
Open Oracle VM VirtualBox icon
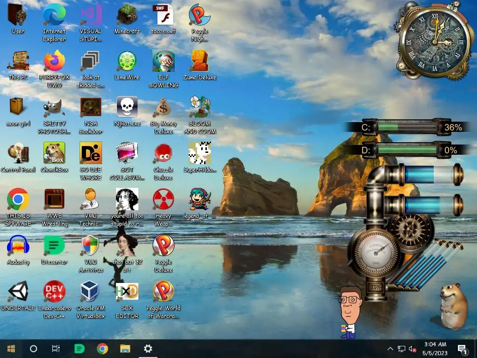click(90, 291)
